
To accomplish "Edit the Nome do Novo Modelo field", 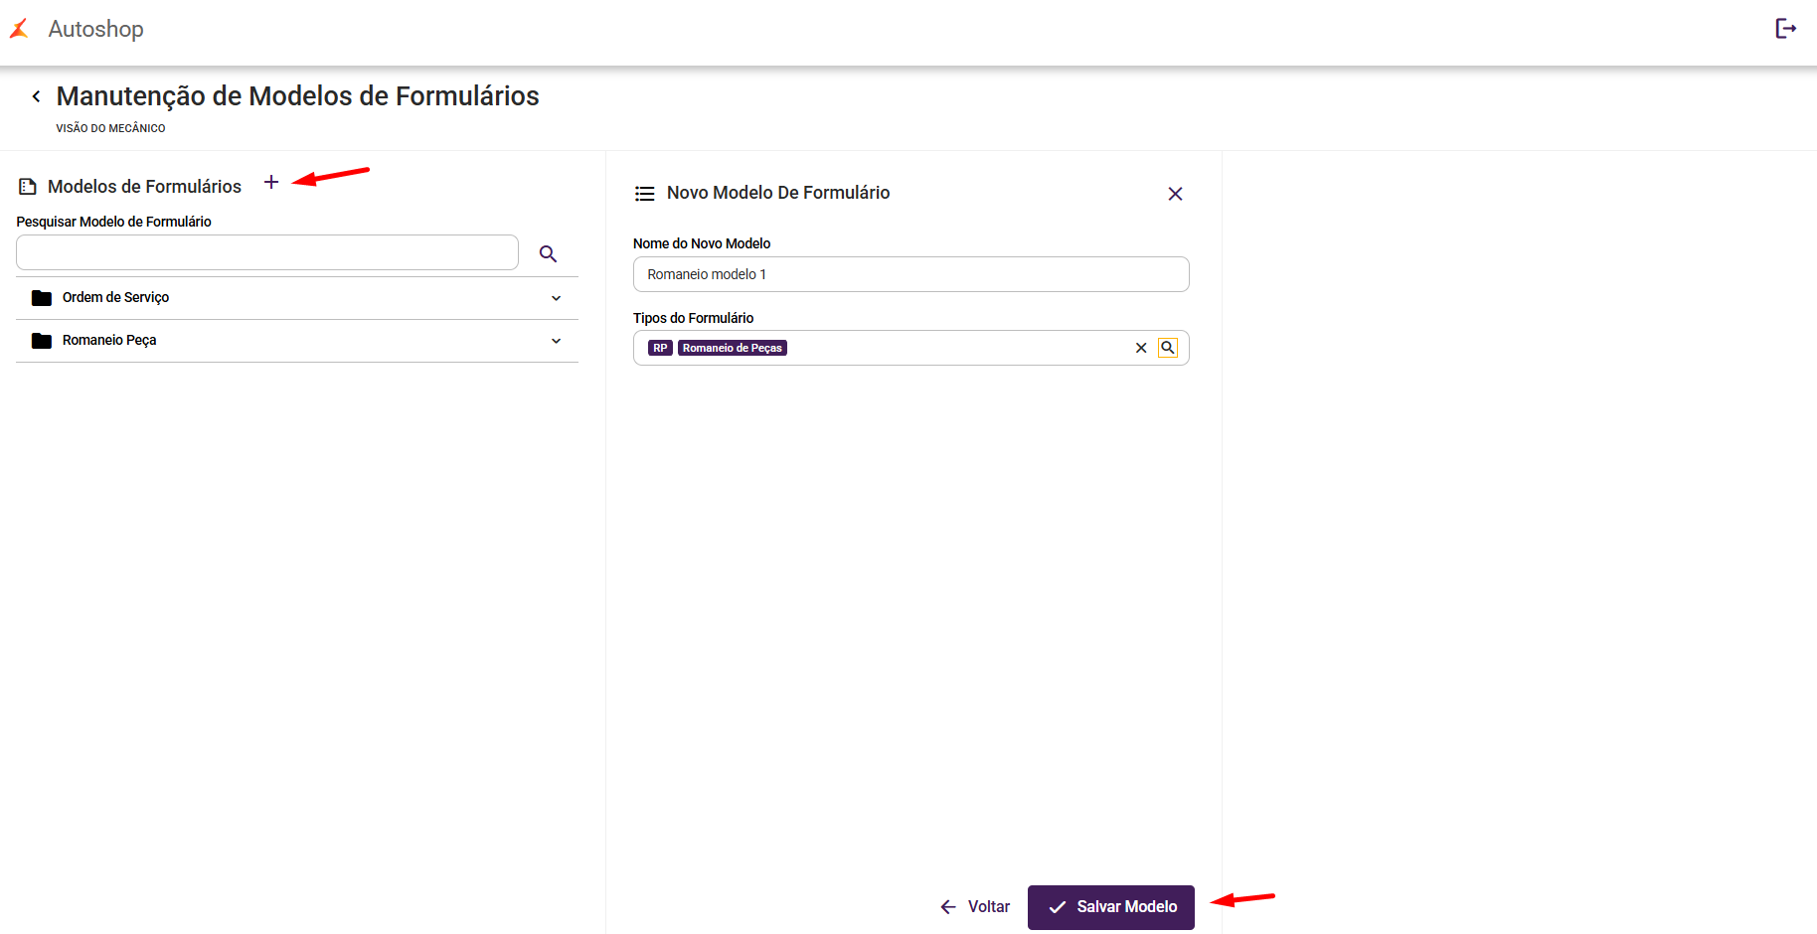I will click(910, 274).
